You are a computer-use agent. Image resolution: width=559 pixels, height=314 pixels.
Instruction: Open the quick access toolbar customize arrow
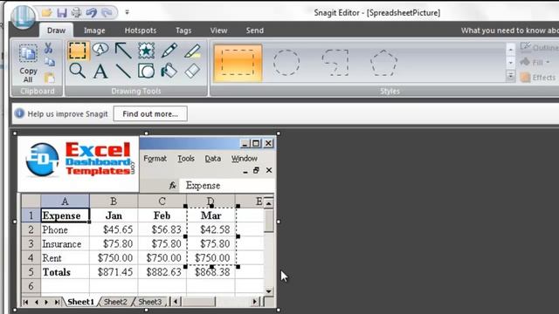pyautogui.click(x=127, y=12)
